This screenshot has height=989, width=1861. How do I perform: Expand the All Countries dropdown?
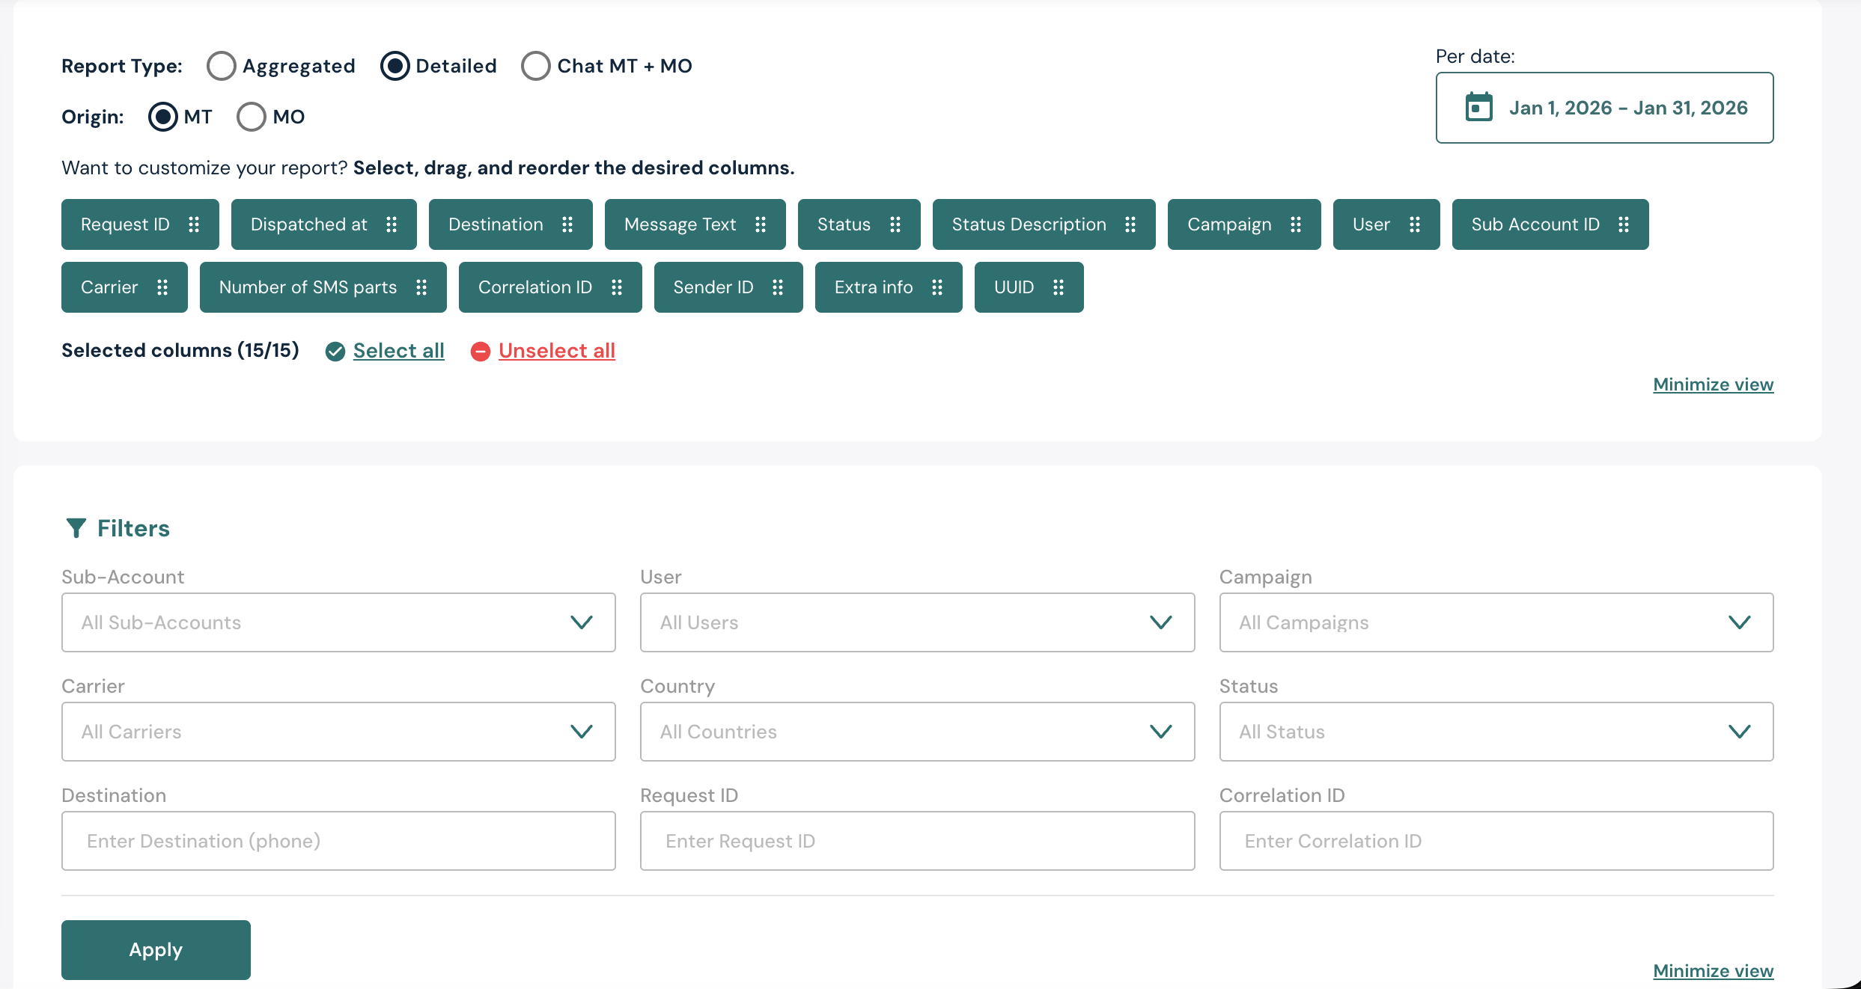(917, 732)
